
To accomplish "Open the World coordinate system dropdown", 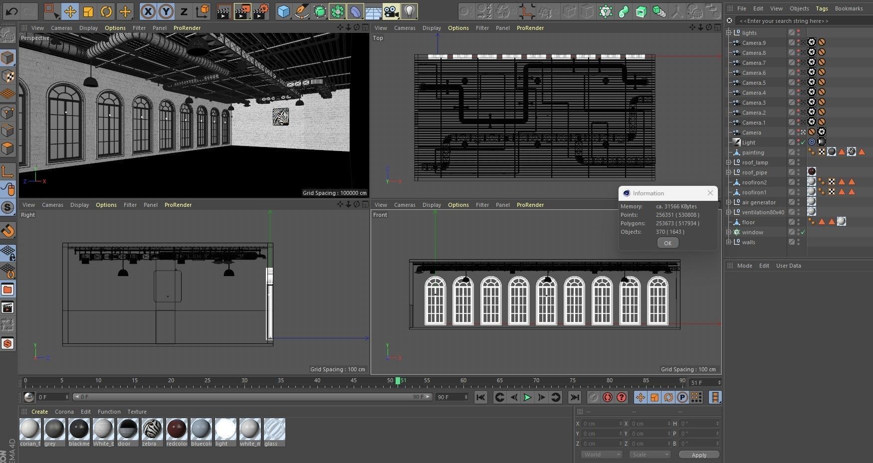I will pos(602,455).
